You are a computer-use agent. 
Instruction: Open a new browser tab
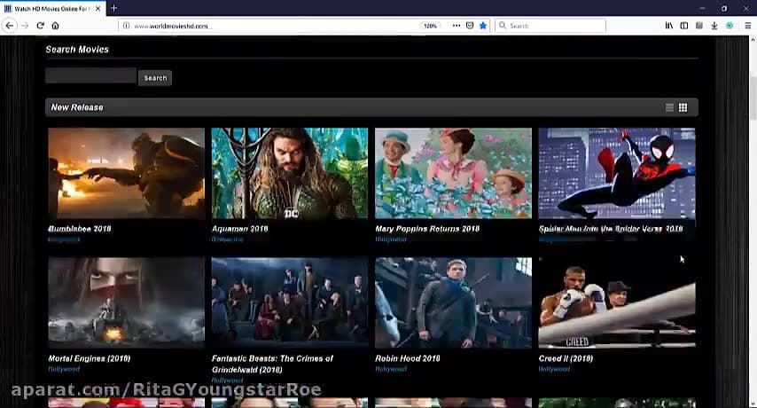(x=113, y=8)
